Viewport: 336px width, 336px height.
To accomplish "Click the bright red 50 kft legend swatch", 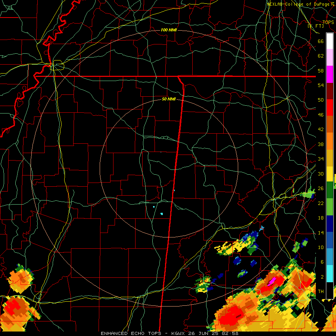I will (330, 108).
